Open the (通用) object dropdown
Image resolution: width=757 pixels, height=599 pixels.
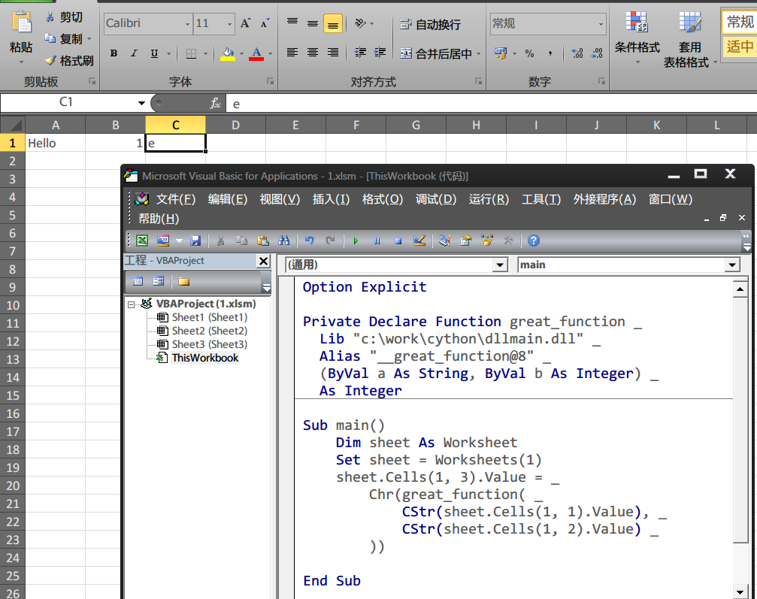pyautogui.click(x=499, y=265)
